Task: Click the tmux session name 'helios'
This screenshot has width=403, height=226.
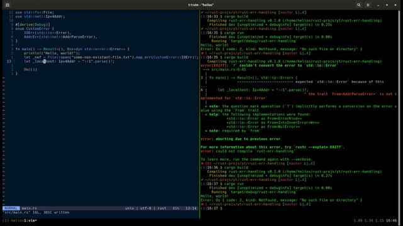Action: pos(17,220)
